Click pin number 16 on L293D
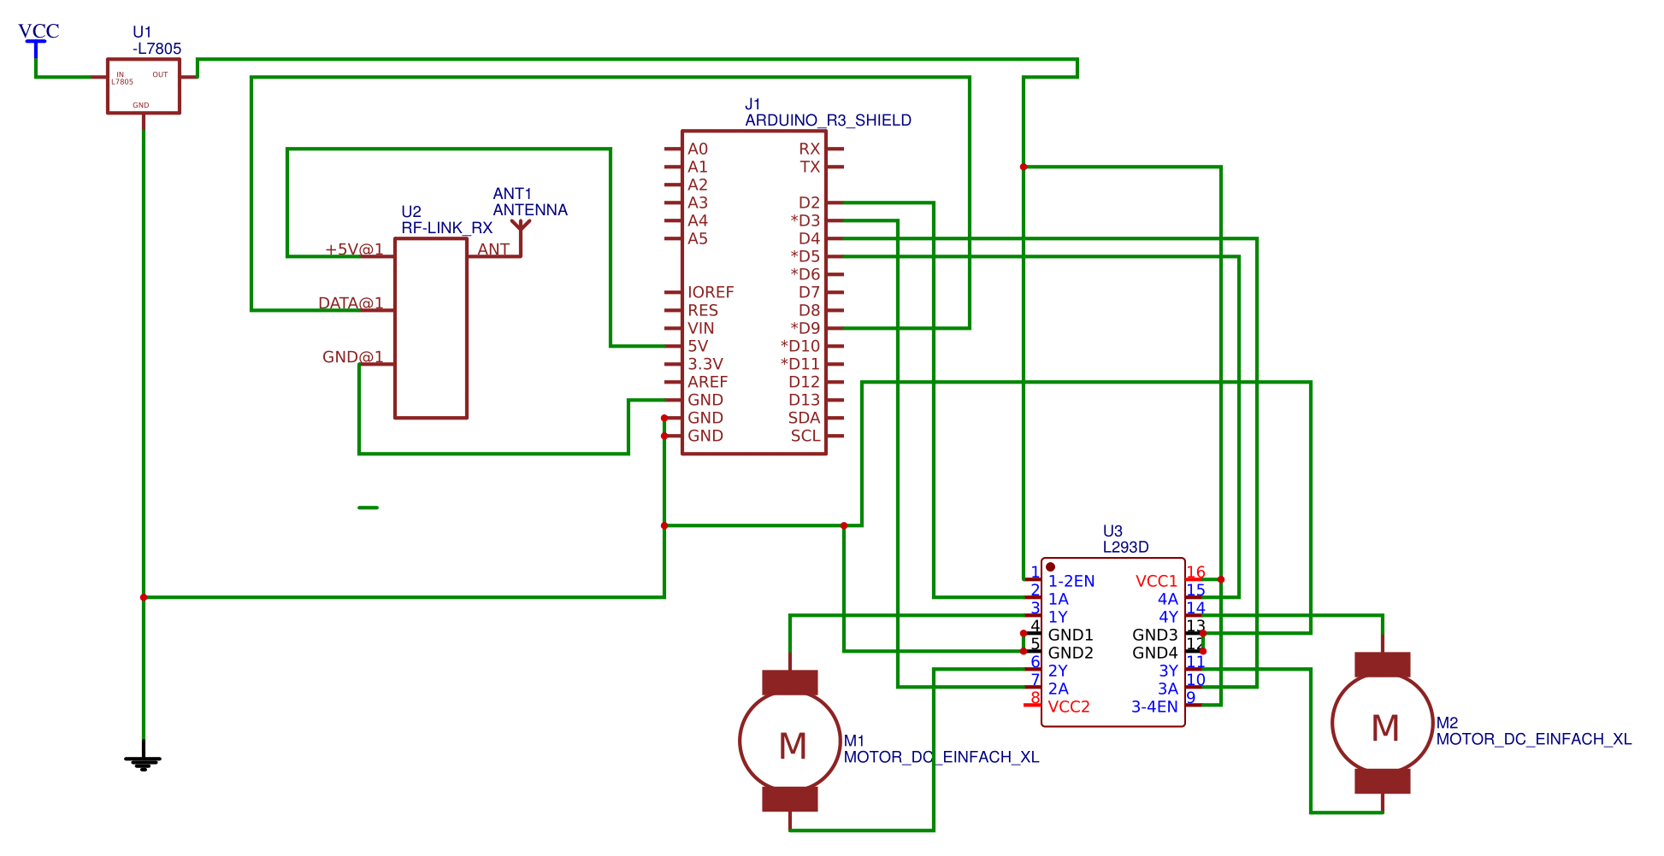Viewport: 1664px width, 856px height. (x=1195, y=572)
